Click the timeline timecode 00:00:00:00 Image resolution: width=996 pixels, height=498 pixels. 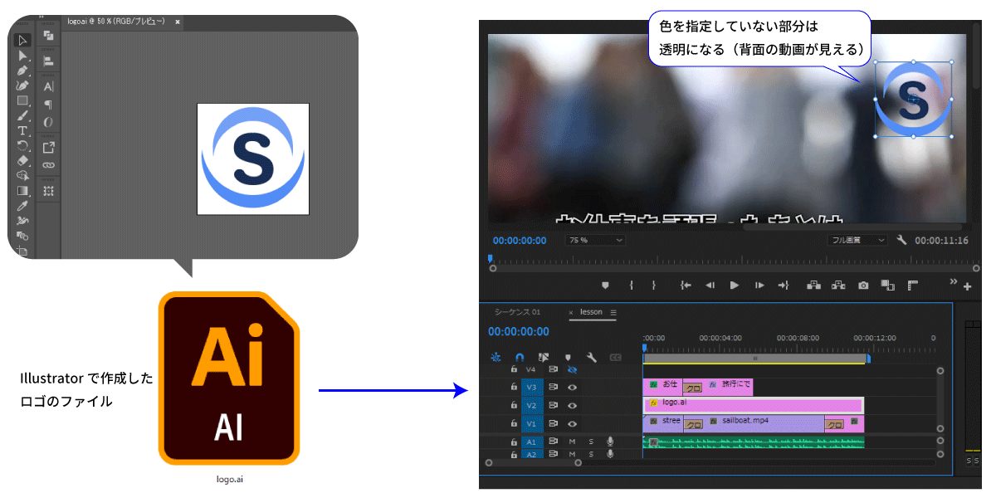coord(519,331)
